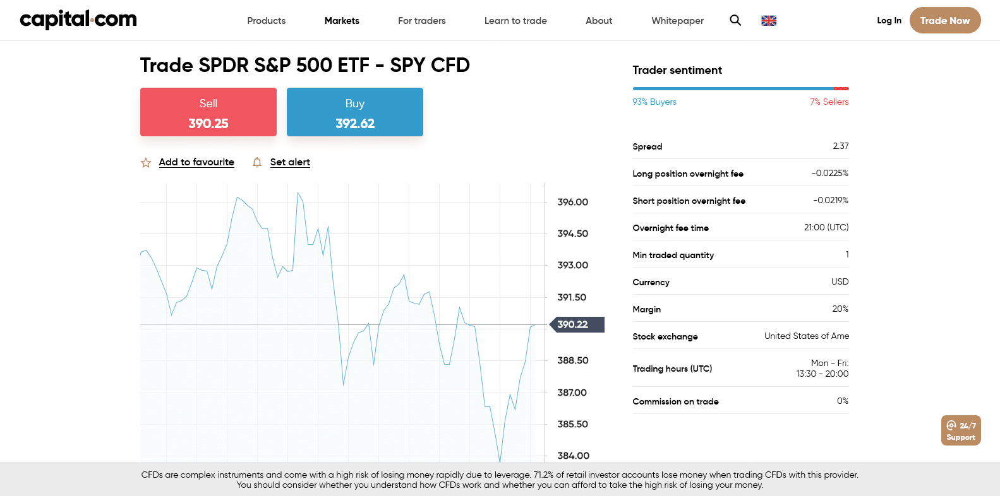
Task: Click the Add to favourite link
Action: pyautogui.click(x=196, y=162)
